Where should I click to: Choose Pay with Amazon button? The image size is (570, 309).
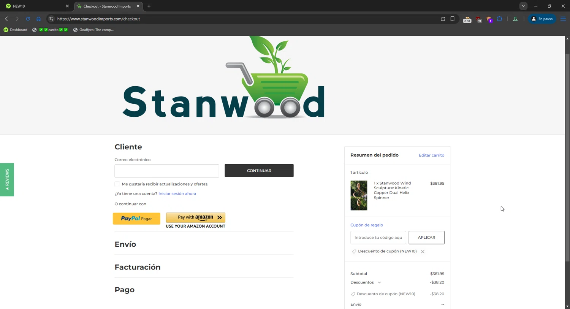click(x=196, y=217)
